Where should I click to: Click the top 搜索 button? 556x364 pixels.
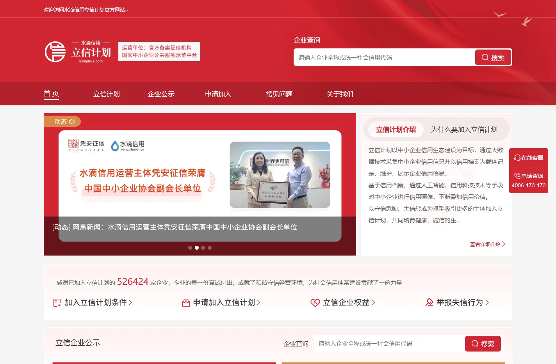tap(493, 57)
